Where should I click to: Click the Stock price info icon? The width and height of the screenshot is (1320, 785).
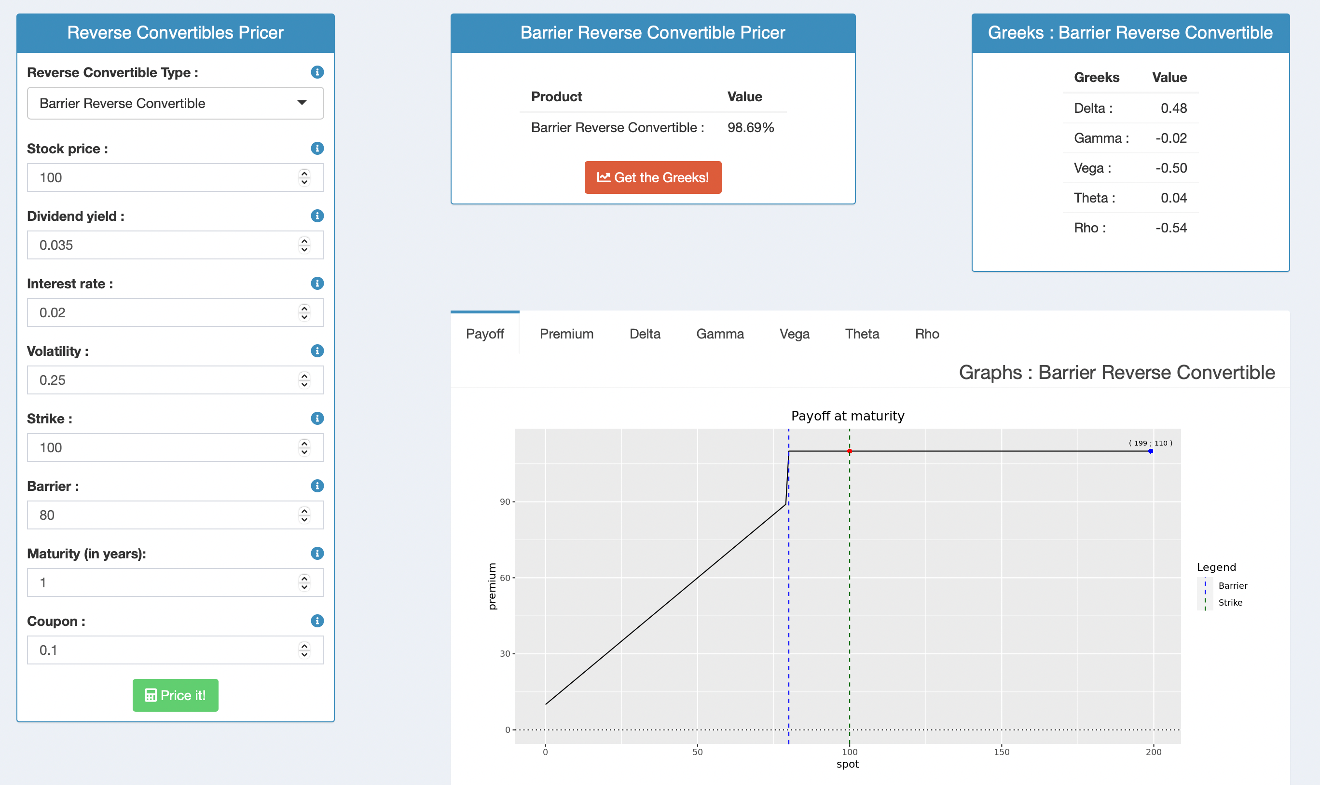coord(317,148)
